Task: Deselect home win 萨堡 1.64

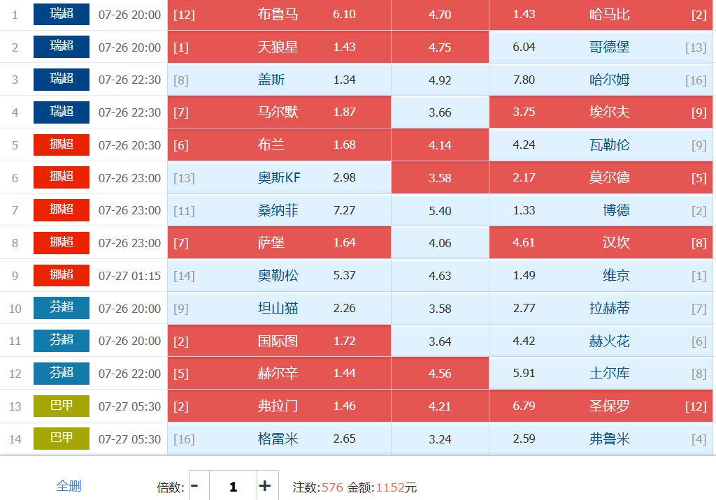Action: point(279,243)
